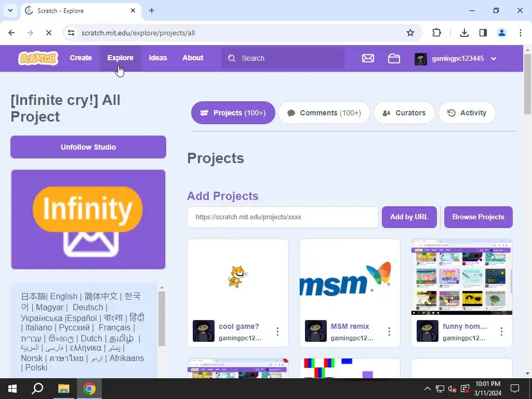Show hidden system tray icons

428,389
